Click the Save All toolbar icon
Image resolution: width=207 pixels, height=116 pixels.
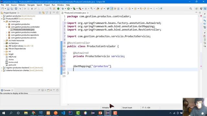12,9
